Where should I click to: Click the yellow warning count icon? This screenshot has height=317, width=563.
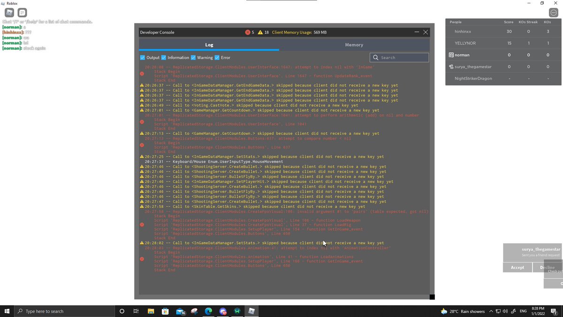[x=260, y=32]
